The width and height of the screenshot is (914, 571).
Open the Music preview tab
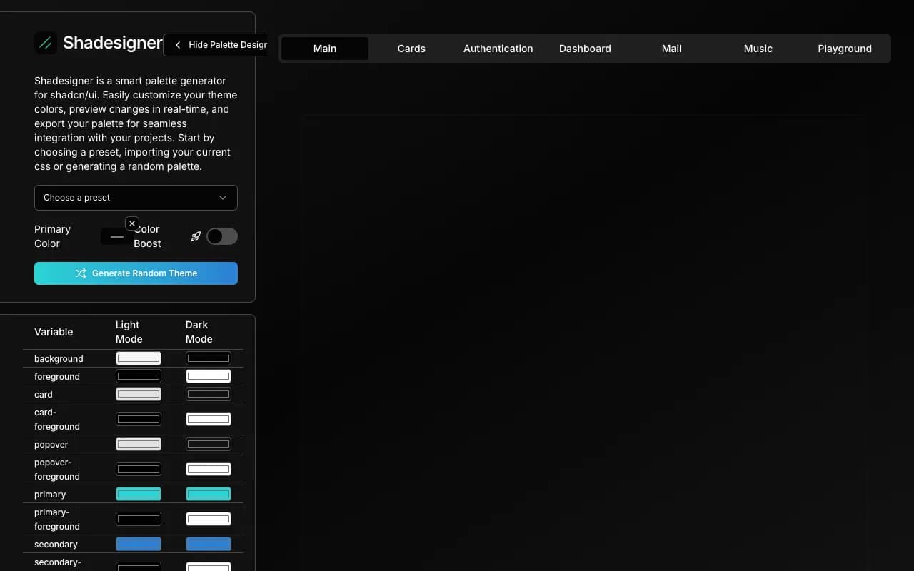point(758,49)
